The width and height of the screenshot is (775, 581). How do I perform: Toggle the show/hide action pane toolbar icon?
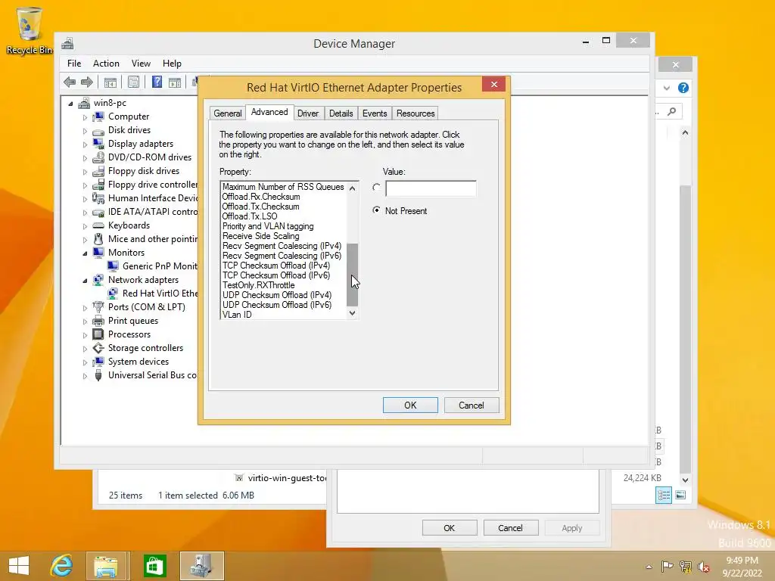[x=175, y=82]
